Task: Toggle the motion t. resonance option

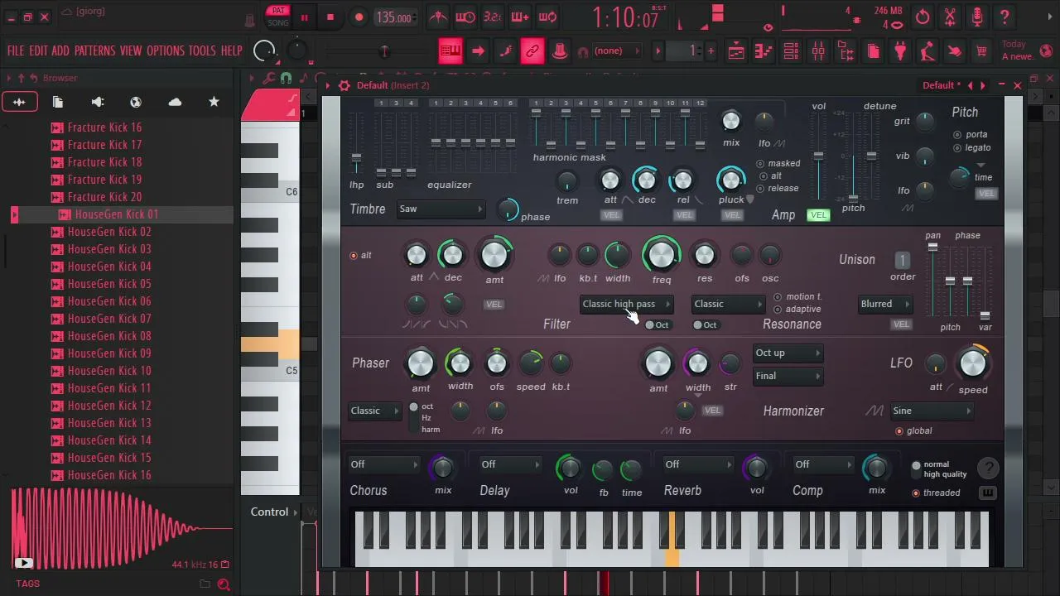Action: pos(797,297)
